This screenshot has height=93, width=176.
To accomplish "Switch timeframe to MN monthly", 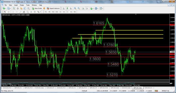I will pyautogui.click(x=75, y=12).
